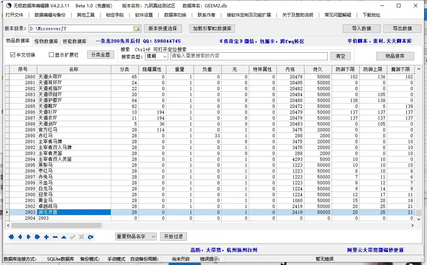Click 开始过滤 button
Viewport: 427px width, 265px height.
tap(173, 236)
